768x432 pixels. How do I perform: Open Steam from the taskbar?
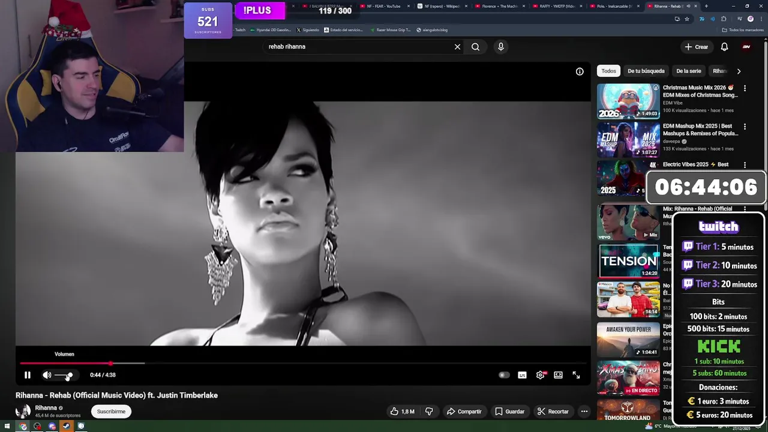66,427
